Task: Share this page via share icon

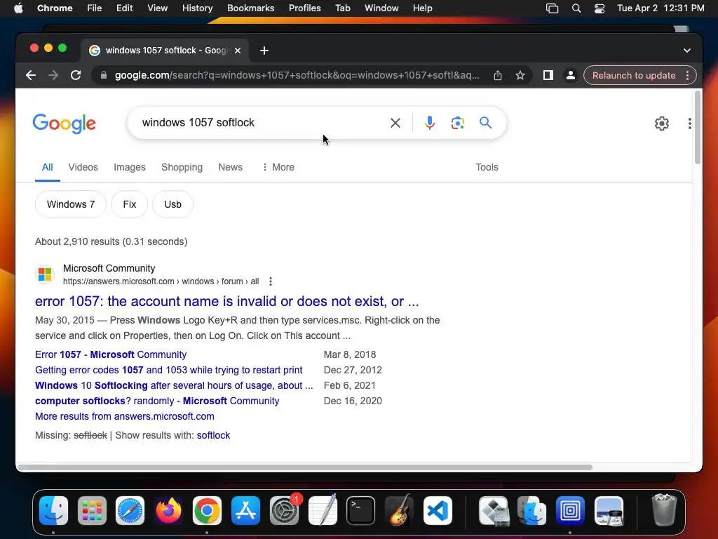Action: (x=498, y=75)
